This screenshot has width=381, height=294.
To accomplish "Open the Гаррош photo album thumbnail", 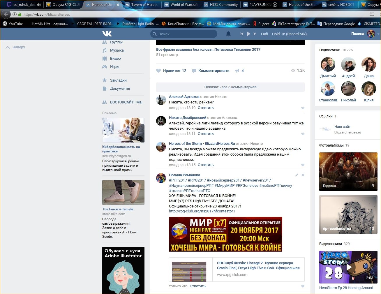I will [348, 171].
